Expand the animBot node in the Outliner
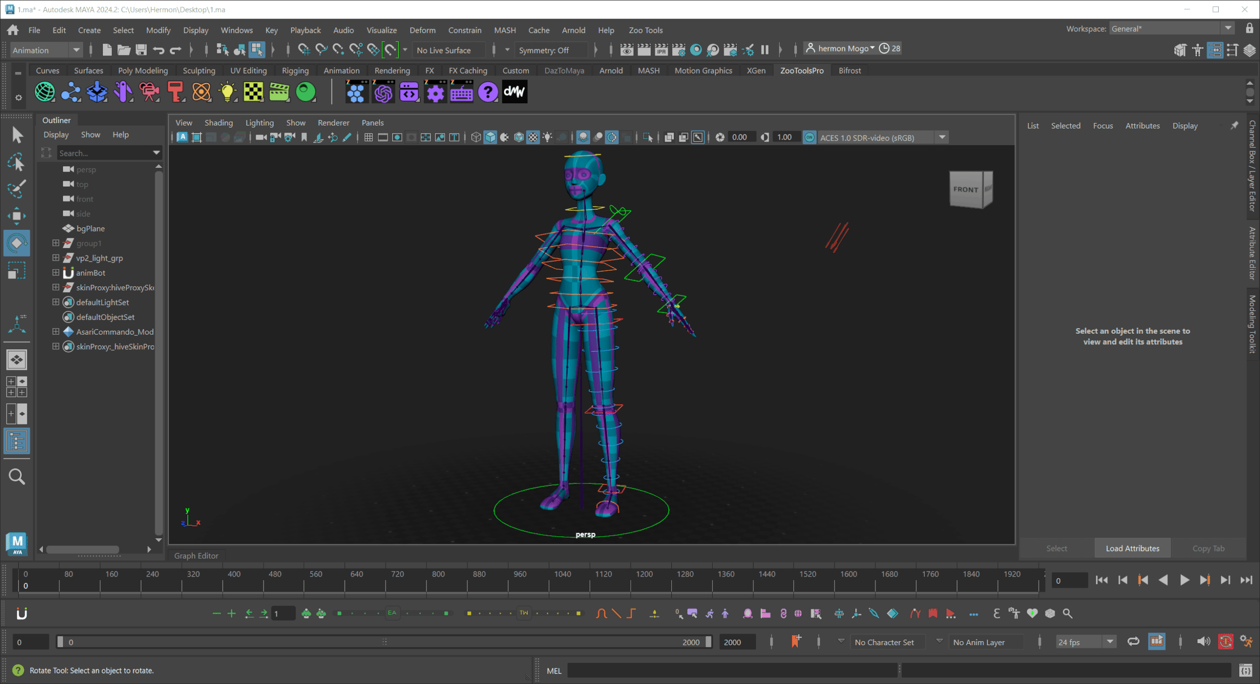Viewport: 1260px width, 684px height. click(55, 273)
